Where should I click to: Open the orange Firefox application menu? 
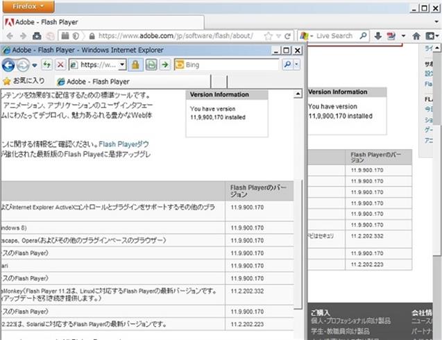28,6
